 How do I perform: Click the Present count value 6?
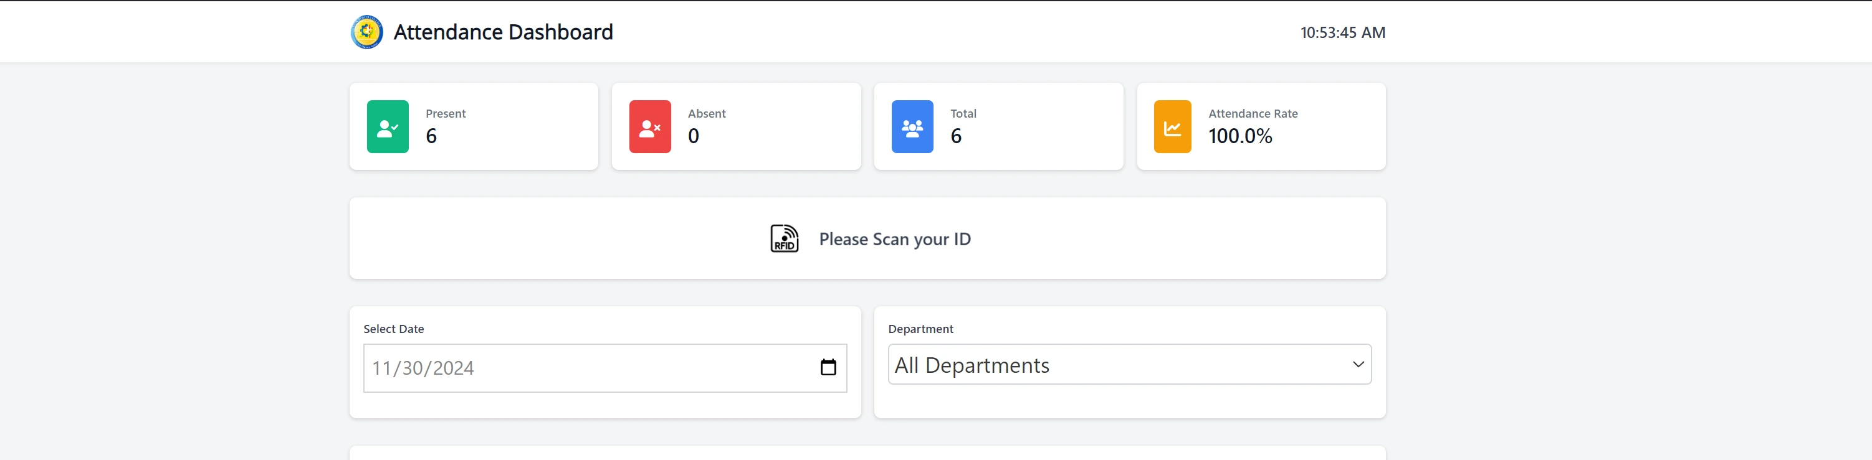point(431,136)
